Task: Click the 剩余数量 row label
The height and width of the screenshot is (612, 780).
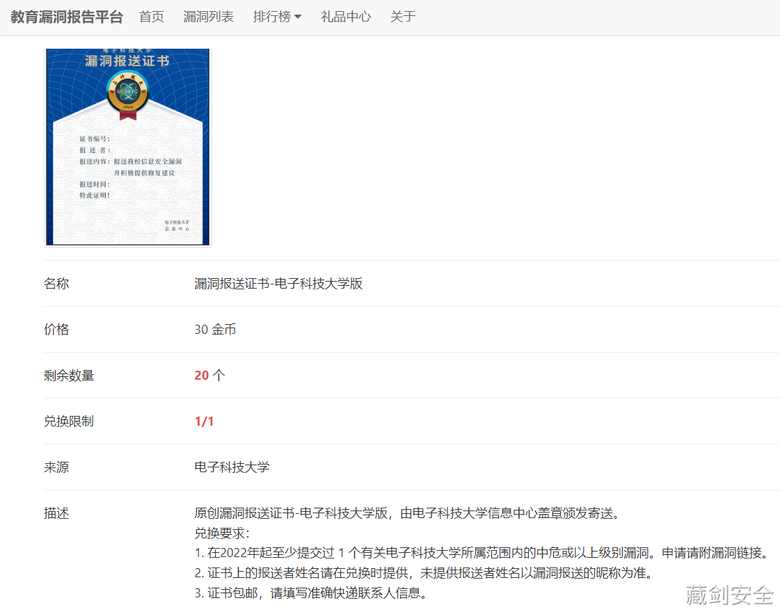Action: (x=69, y=376)
